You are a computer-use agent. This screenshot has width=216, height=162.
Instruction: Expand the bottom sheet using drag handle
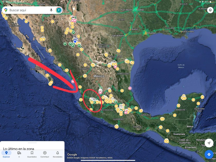(32, 143)
